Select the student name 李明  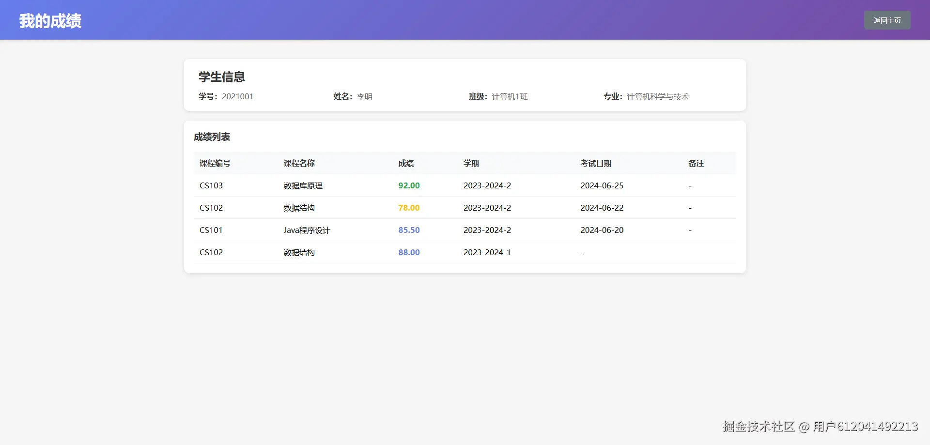point(364,97)
